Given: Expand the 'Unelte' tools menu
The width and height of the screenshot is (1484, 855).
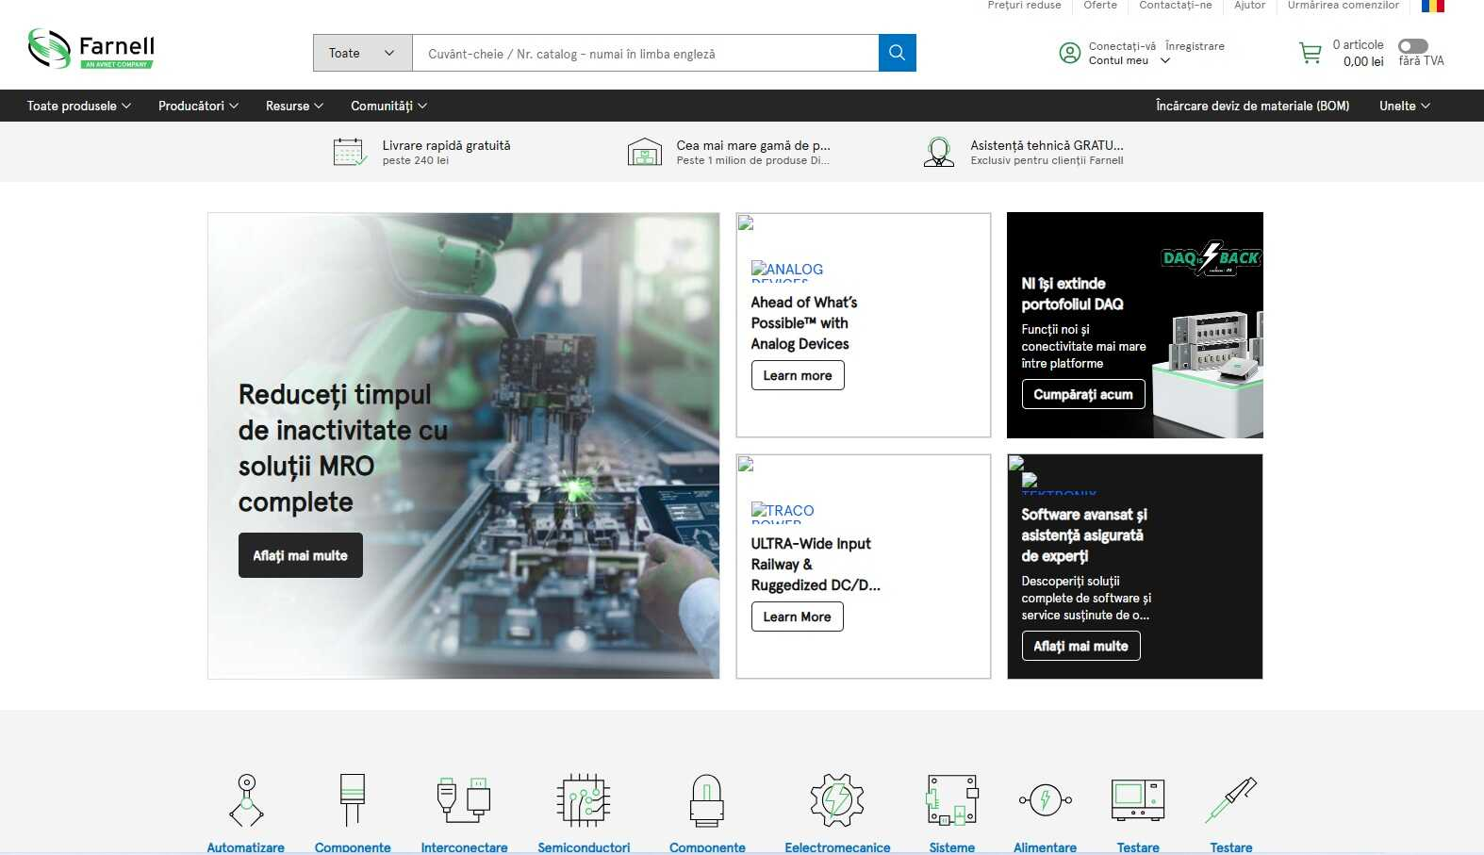Looking at the screenshot, I should [x=1404, y=106].
